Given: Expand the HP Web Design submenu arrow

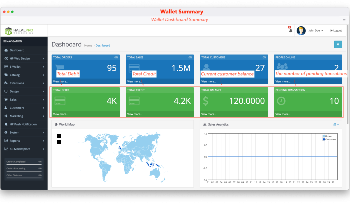Looking at the screenshot, I should click(x=43, y=58).
